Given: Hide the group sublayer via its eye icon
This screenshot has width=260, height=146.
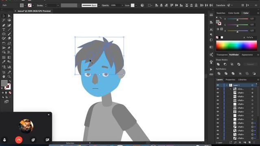Looking at the screenshot, I should pos(218,89).
